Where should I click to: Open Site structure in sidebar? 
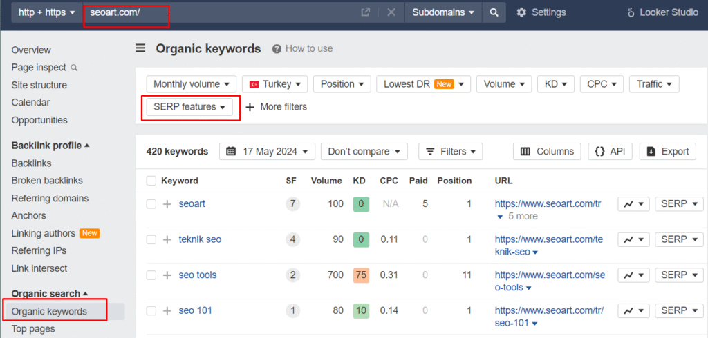[39, 85]
